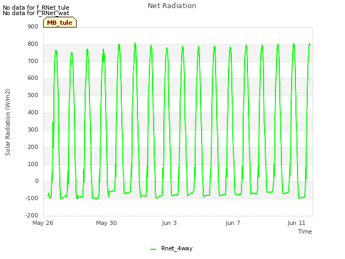Image resolution: width=345 pixels, height=259 pixels.
Task: Click the 600 y-axis tick label
Action: click(33, 78)
